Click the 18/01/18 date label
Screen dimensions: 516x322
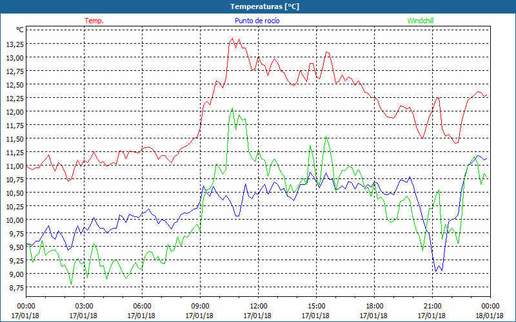(x=490, y=316)
